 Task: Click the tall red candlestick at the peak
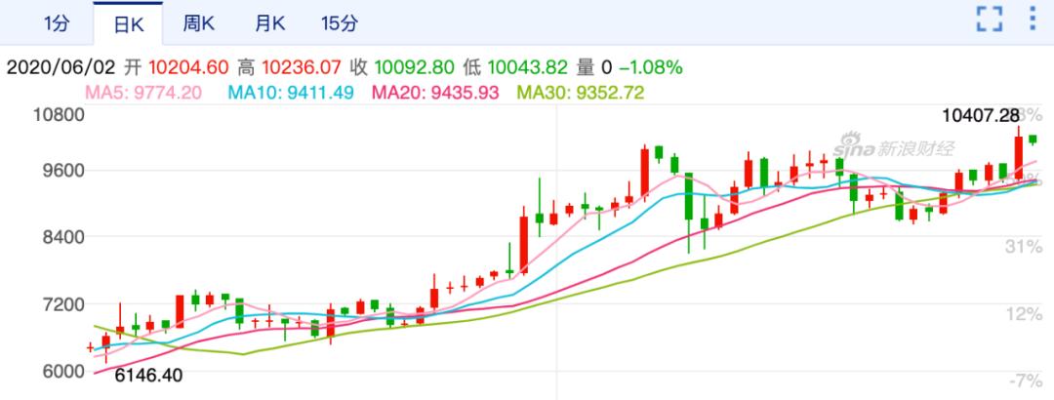1018,156
